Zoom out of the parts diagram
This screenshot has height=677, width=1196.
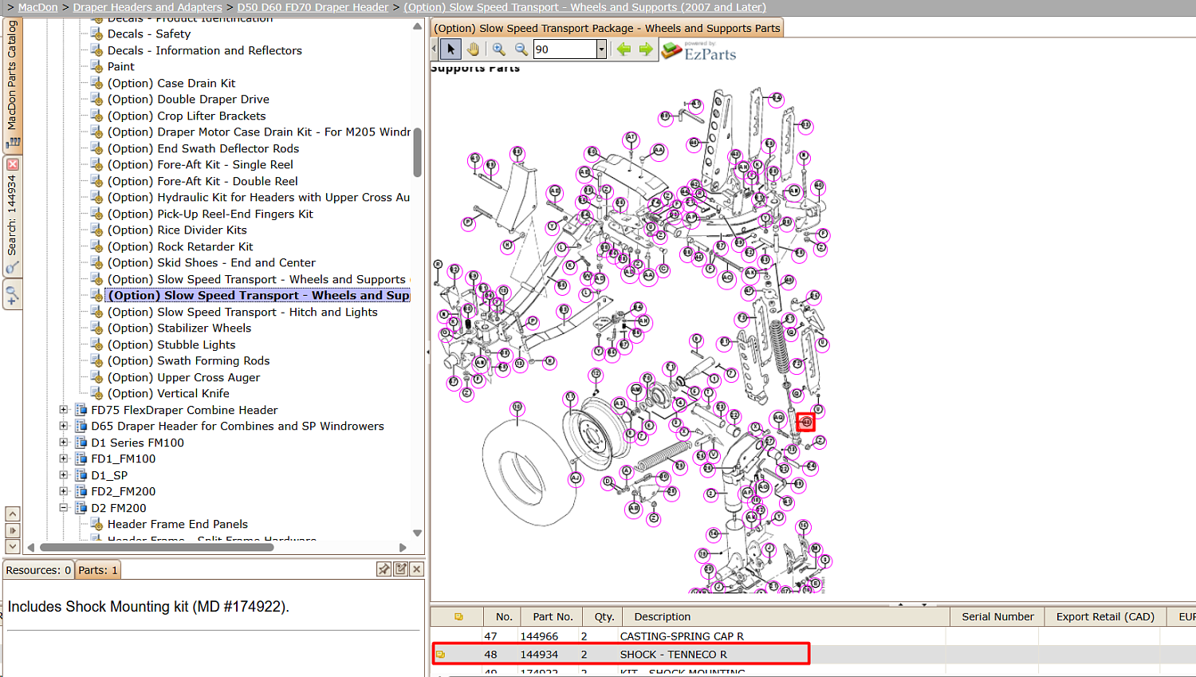[521, 49]
